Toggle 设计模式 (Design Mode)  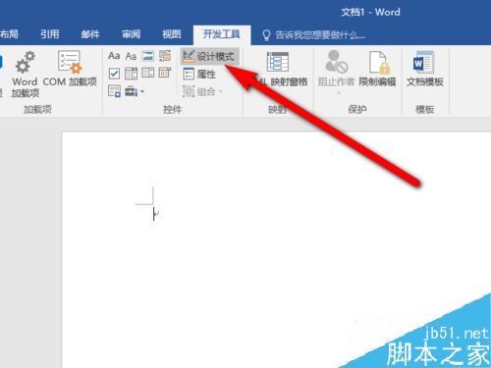click(209, 56)
